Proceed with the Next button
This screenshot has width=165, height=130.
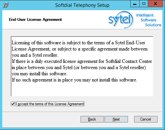pos(116,119)
